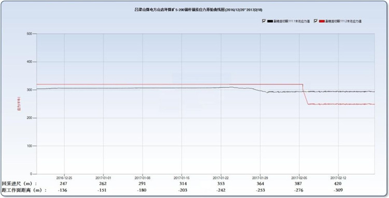
Task: Click the distance value -253
Action: tap(260, 190)
